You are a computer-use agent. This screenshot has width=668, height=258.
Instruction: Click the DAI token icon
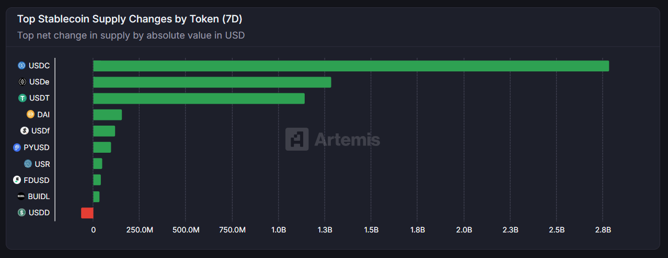(30, 115)
